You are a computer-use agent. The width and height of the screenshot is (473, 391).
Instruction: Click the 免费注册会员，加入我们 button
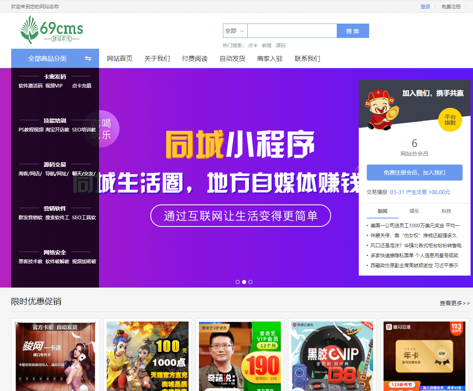pyautogui.click(x=414, y=173)
